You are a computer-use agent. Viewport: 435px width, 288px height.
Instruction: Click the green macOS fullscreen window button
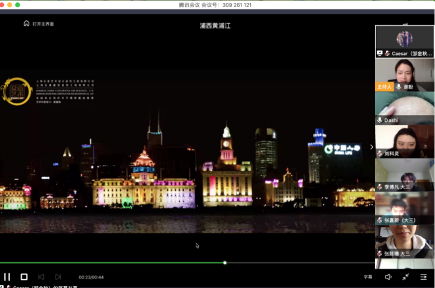coord(17,4)
